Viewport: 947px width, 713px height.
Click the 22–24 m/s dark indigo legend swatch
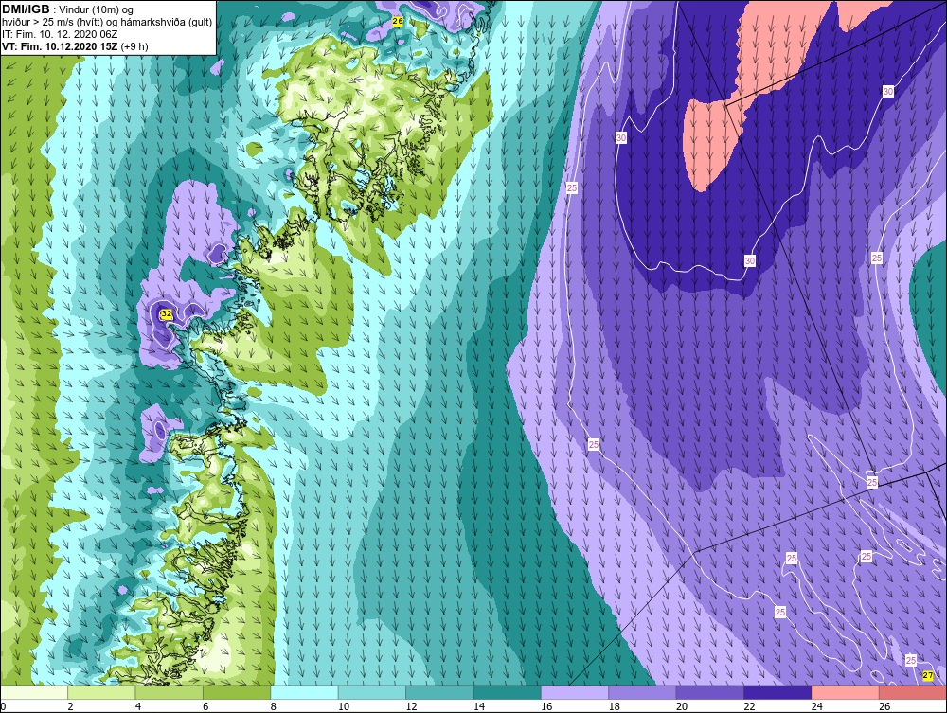tap(777, 692)
